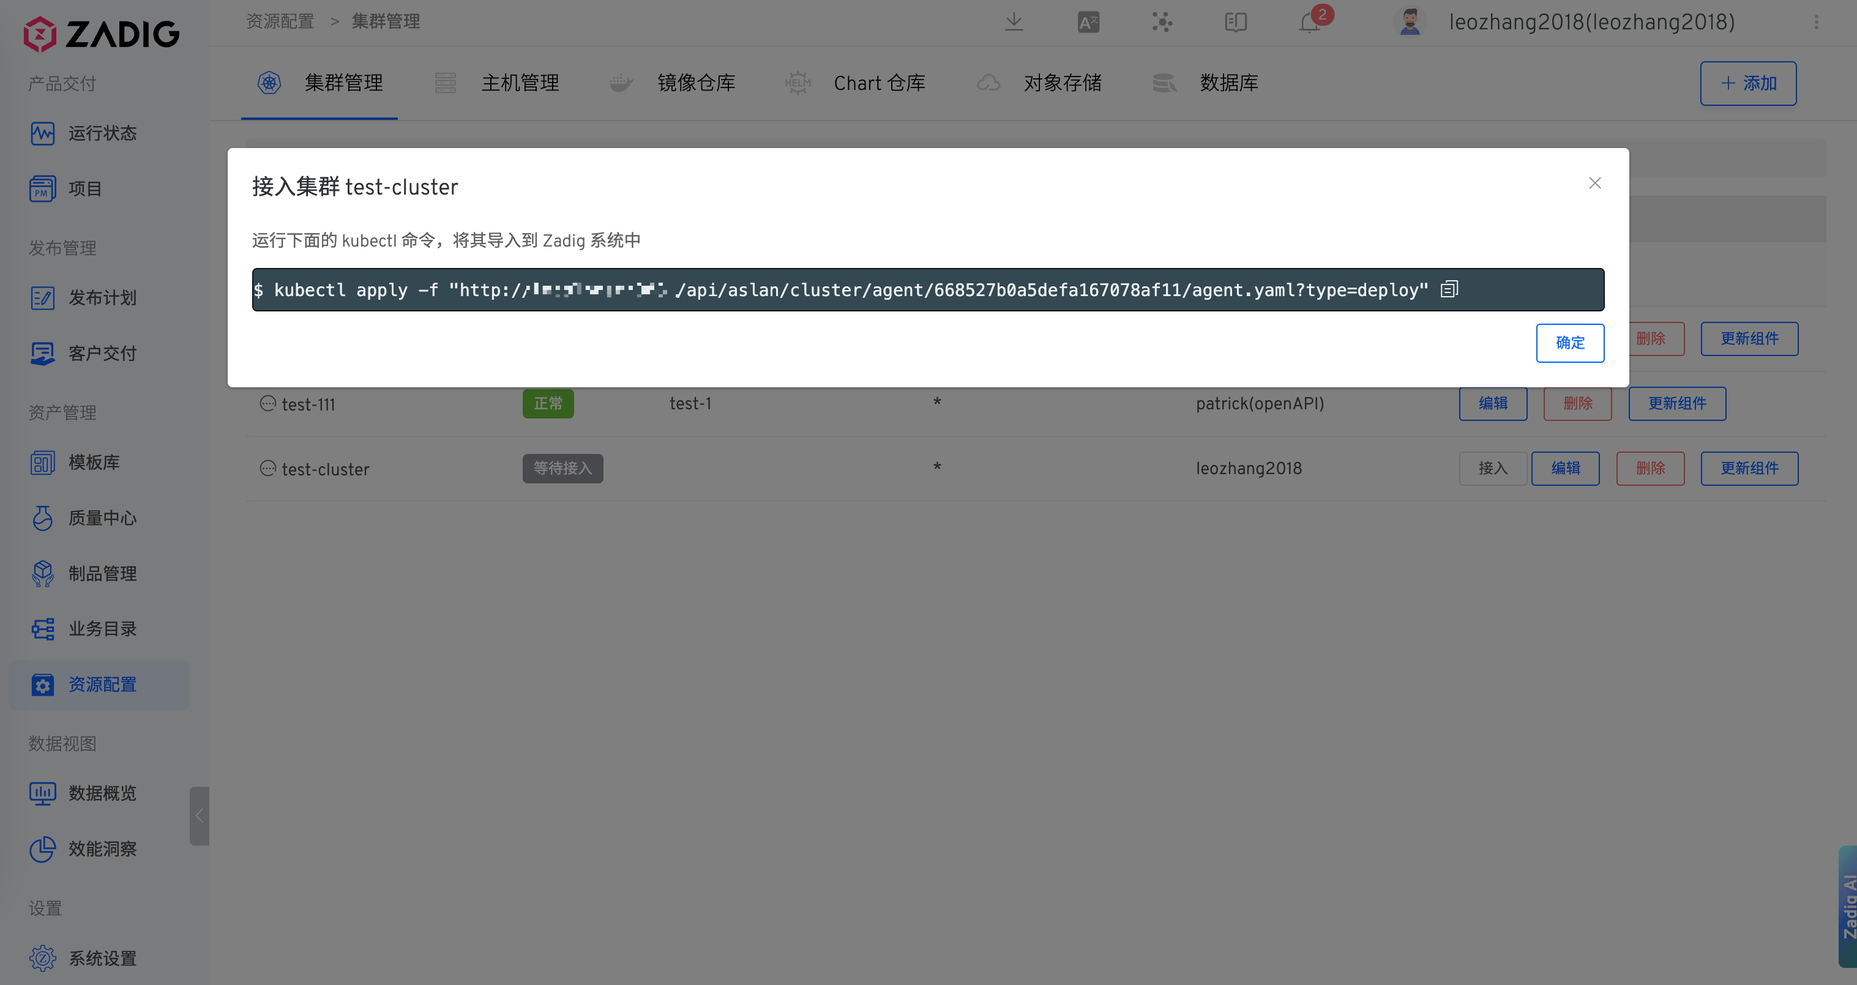Collapse the left sidebar with arrow handle

pyautogui.click(x=199, y=816)
